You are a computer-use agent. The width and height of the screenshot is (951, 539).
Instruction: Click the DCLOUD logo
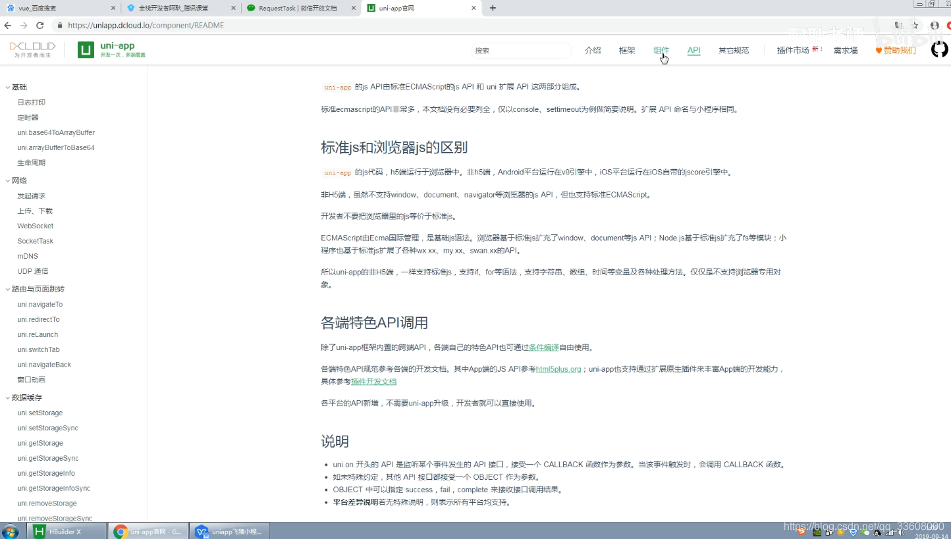[32, 49]
